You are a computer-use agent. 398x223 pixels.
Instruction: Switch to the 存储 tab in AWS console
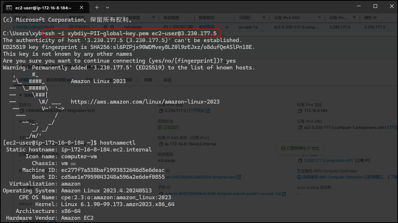click(x=148, y=80)
